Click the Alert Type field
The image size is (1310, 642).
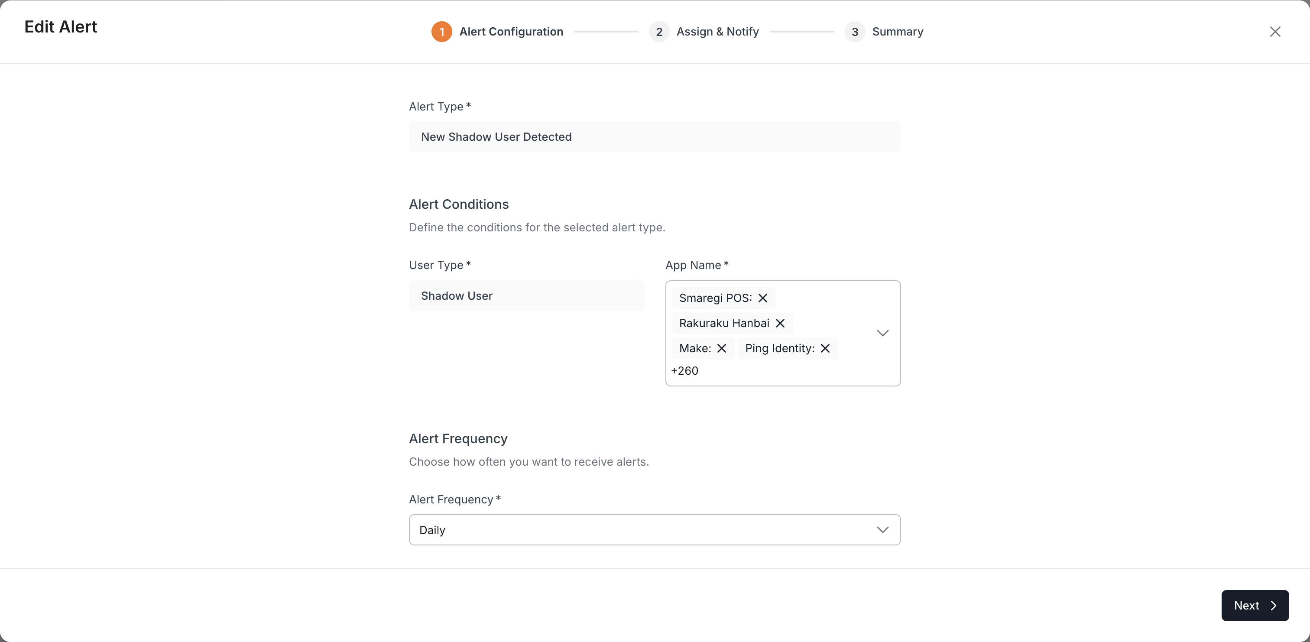coord(655,137)
